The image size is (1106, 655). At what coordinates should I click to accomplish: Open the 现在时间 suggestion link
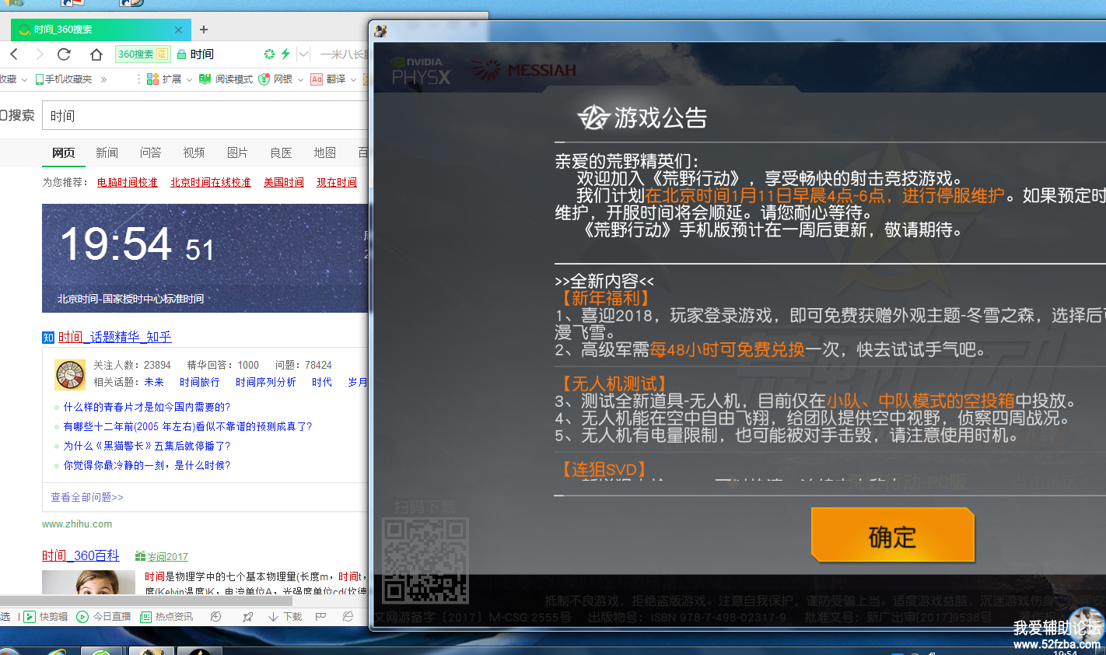[x=337, y=182]
